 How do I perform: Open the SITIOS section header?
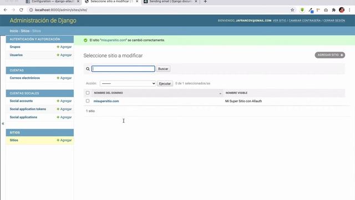15,132
